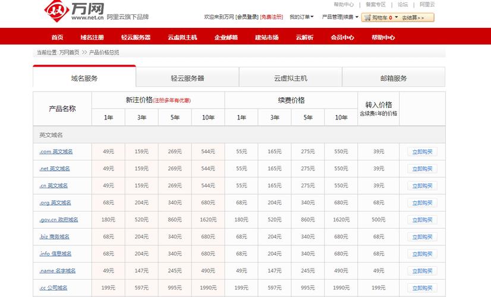The width and height of the screenshot is (491, 297).
Task: Open the .net 英文域名 link
Action: point(55,169)
